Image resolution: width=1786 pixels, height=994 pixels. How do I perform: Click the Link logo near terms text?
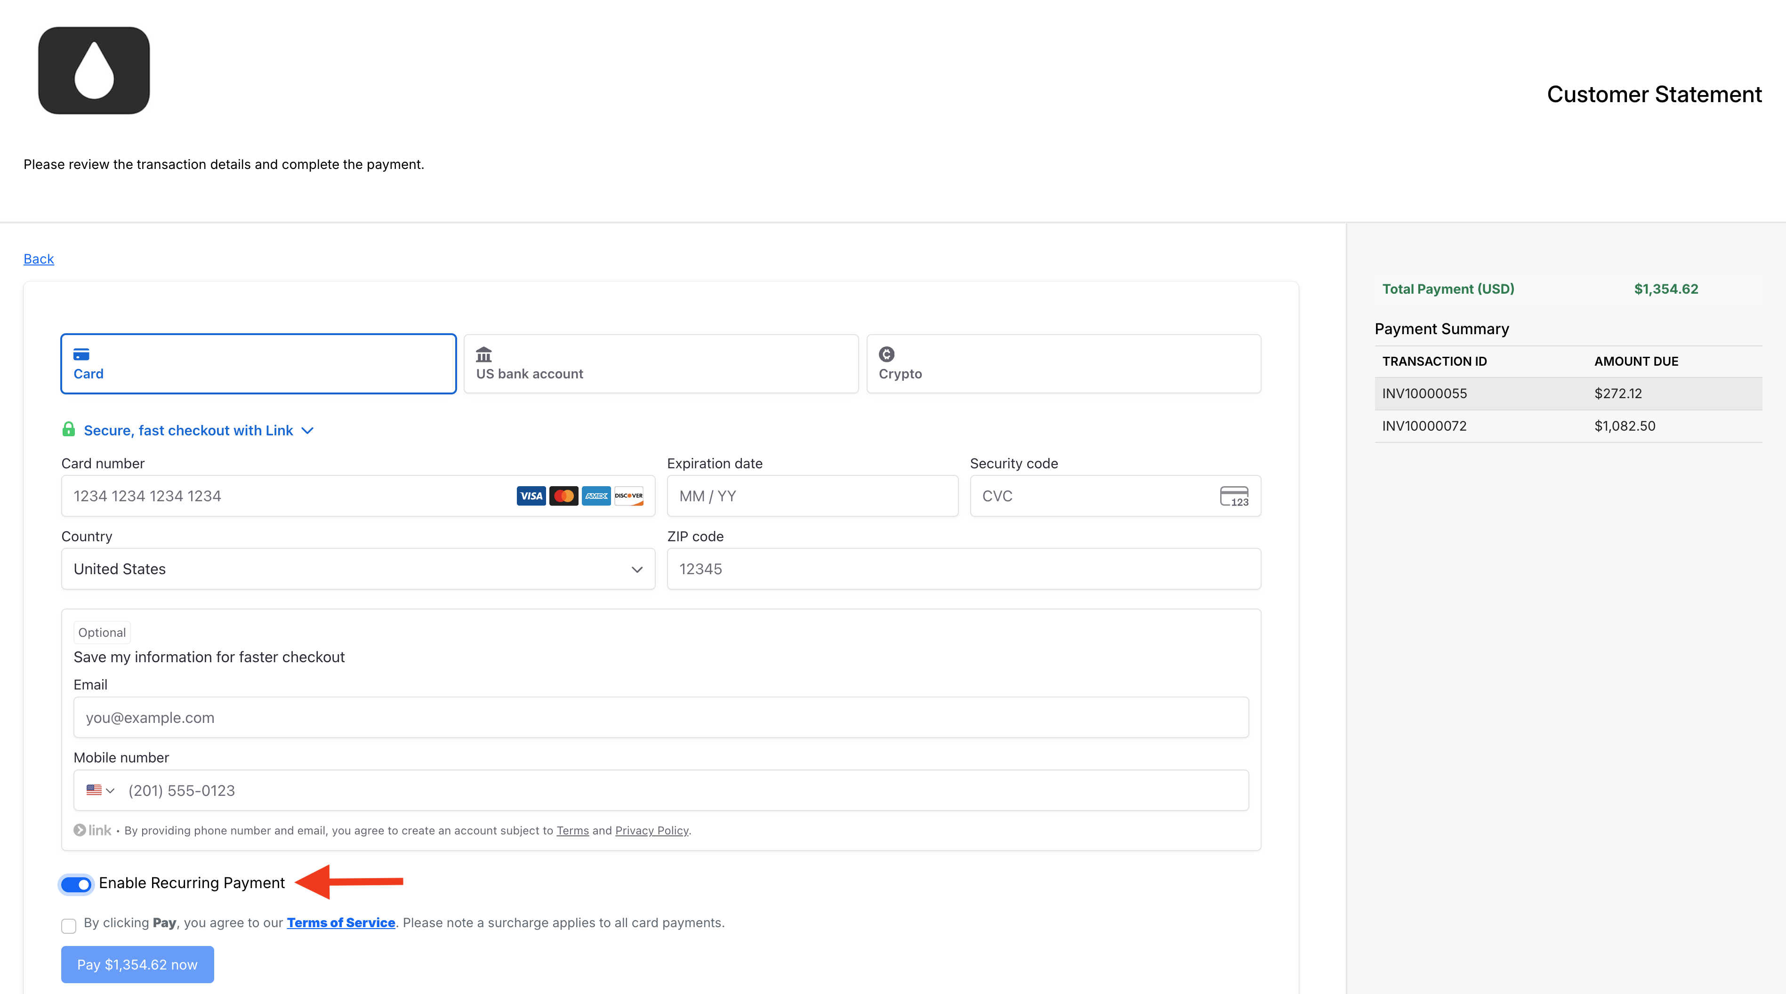coord(92,830)
